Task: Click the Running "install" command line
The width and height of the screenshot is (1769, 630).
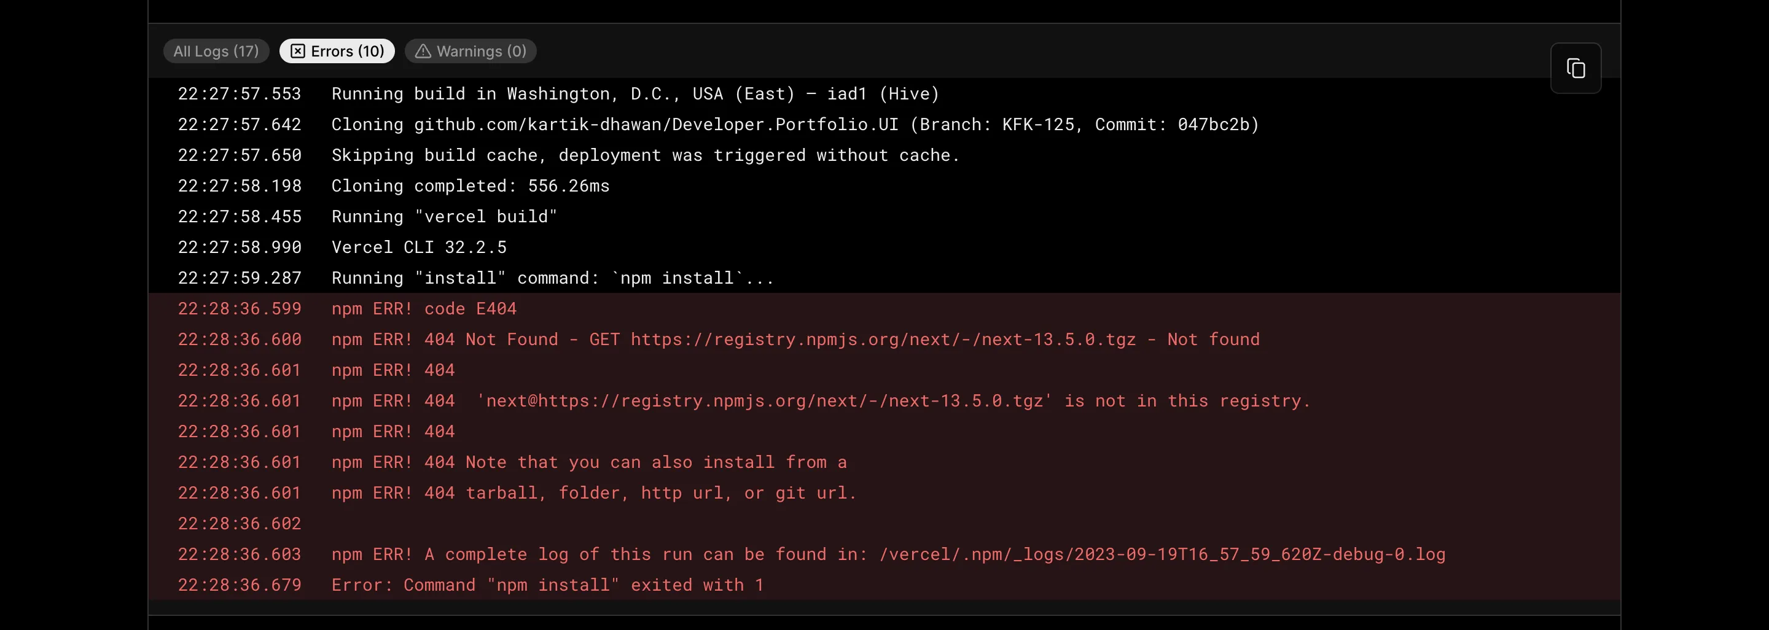Action: click(x=552, y=279)
